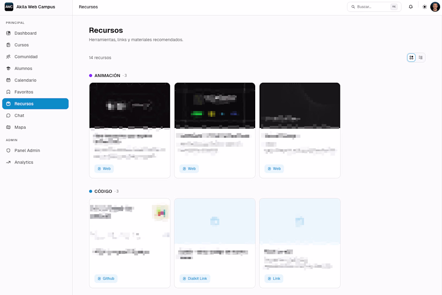Image resolution: width=442 pixels, height=295 pixels.
Task: Click the Mapa map icon
Action: 8,127
